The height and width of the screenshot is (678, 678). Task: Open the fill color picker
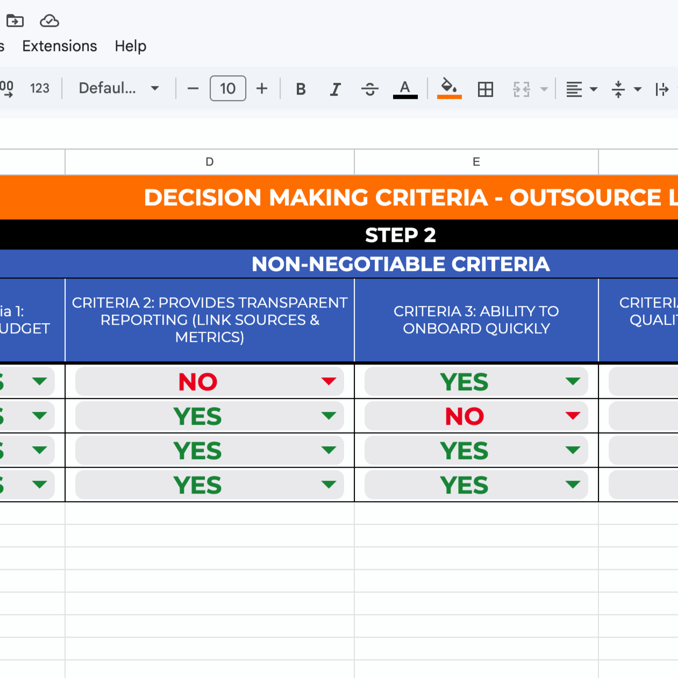449,88
